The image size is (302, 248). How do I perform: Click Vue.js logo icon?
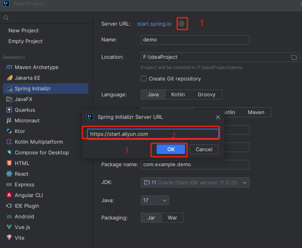9,227
